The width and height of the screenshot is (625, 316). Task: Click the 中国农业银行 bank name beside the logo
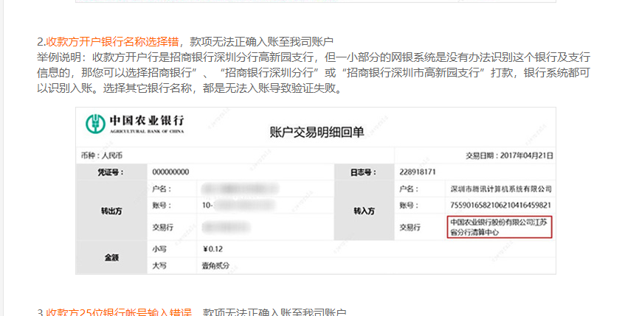point(147,120)
